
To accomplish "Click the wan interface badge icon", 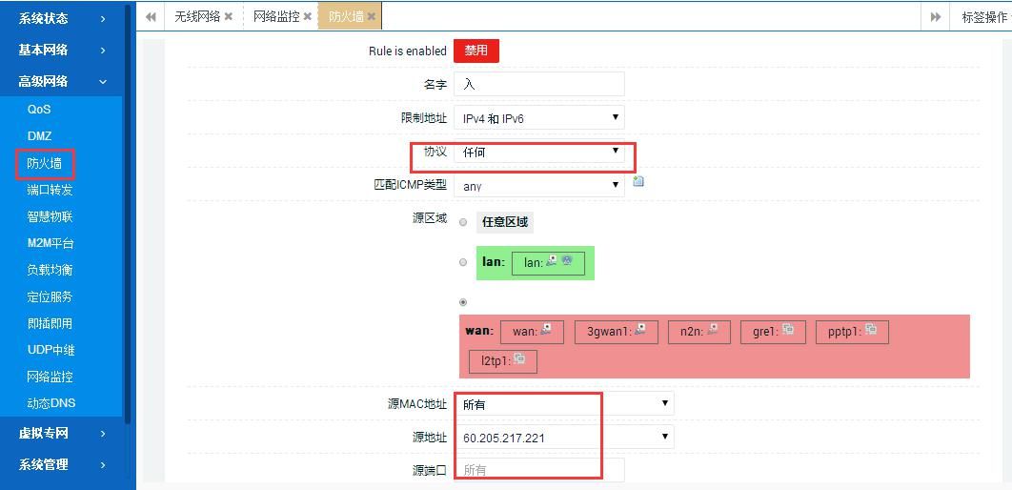I will coord(546,329).
